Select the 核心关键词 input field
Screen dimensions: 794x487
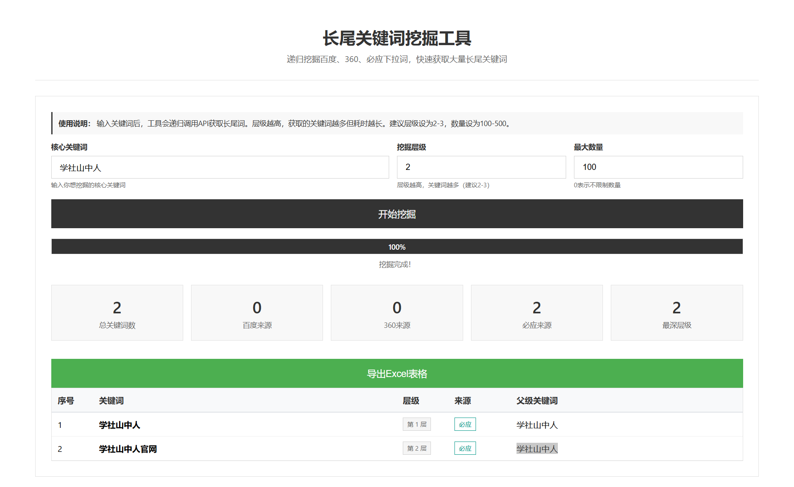click(219, 167)
